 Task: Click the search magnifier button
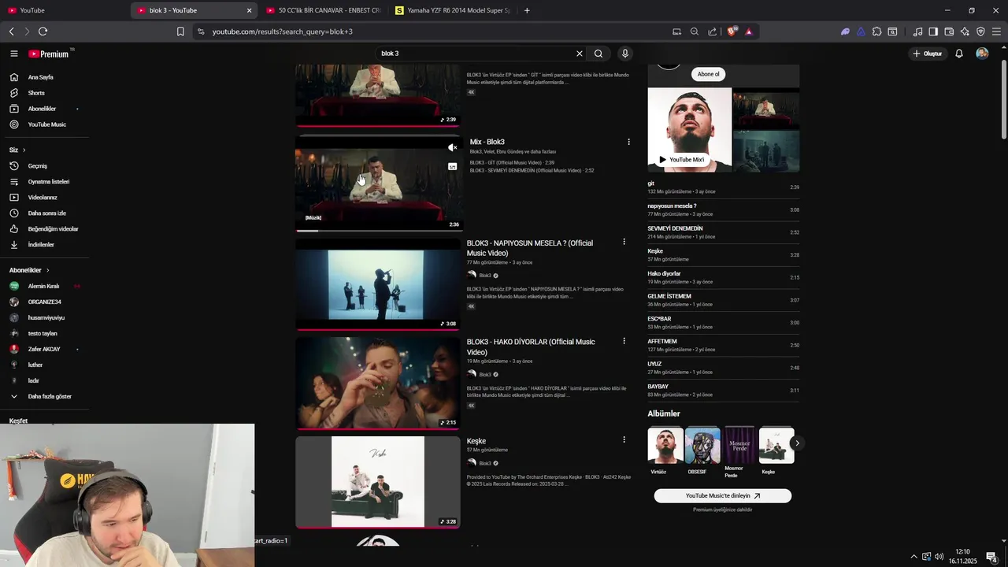click(598, 54)
